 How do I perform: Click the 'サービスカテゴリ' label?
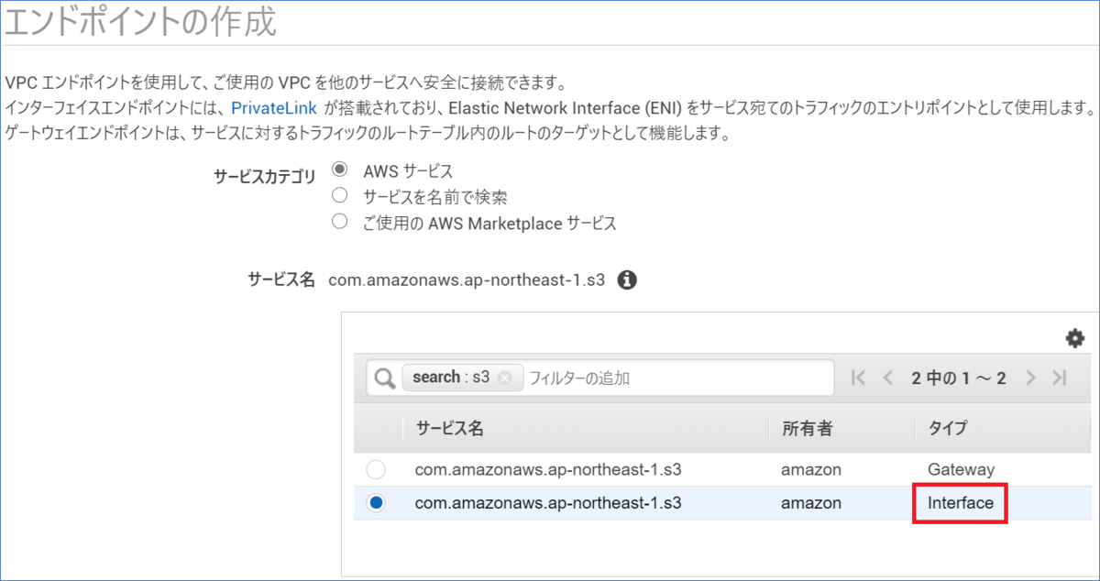pos(265,176)
